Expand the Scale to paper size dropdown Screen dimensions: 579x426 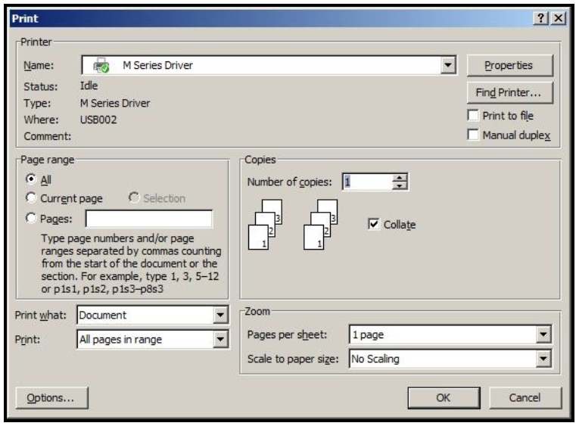coord(543,359)
